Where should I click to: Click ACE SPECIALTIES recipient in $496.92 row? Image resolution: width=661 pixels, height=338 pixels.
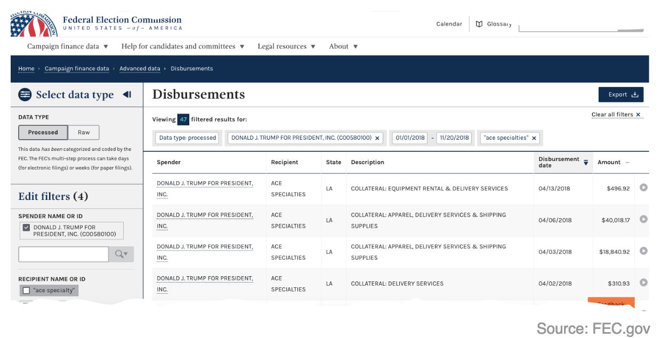click(288, 189)
